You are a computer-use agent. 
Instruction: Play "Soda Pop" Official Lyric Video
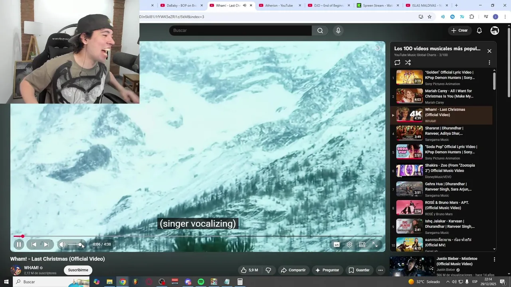tap(441, 152)
